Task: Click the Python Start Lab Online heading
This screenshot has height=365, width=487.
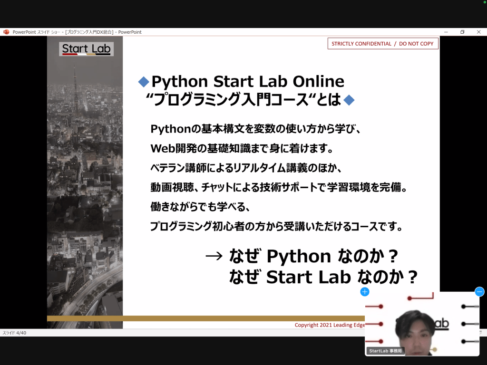Action: point(247,81)
